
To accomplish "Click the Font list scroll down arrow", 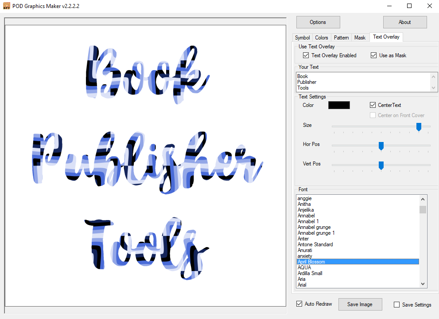I will pyautogui.click(x=423, y=284).
